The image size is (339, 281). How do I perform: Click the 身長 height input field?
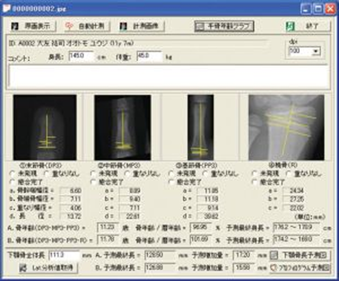click(81, 57)
